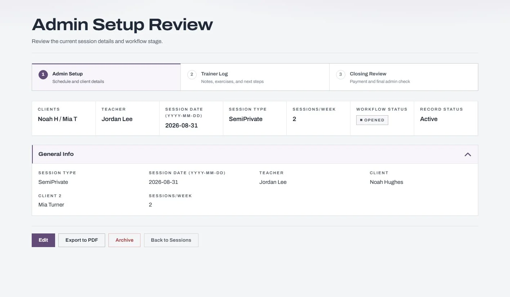Export the session to PDF
The height and width of the screenshot is (297, 510).
click(x=82, y=240)
